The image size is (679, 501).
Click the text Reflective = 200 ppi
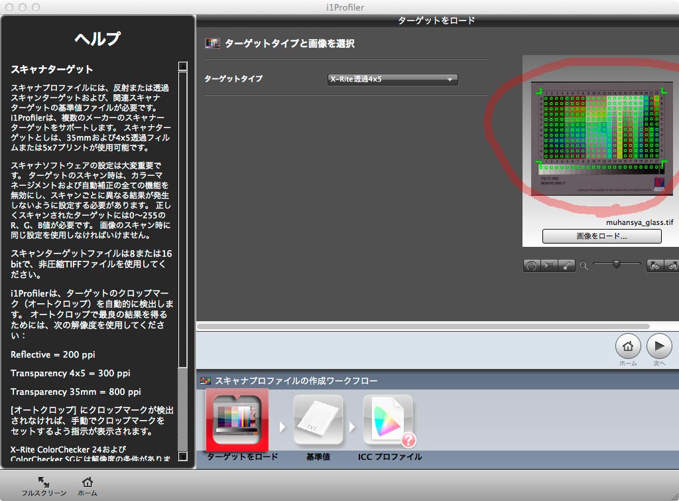53,354
